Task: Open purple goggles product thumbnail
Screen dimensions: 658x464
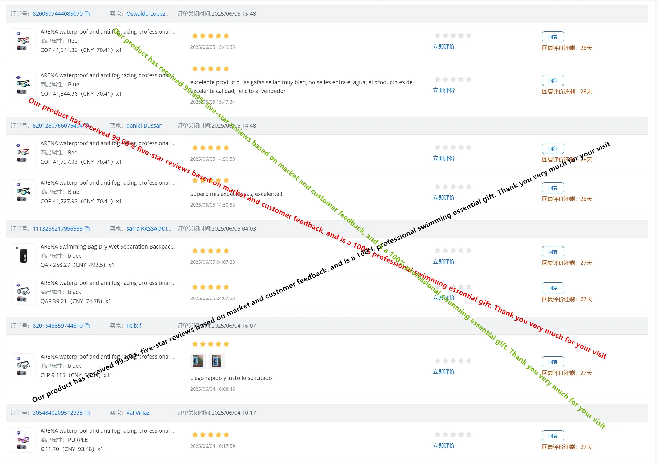Action: tap(23, 440)
